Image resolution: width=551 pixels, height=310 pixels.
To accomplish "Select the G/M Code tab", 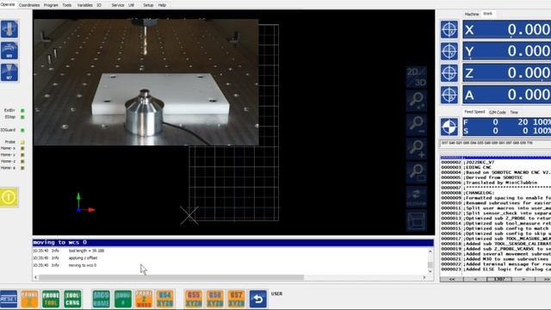I will click(x=498, y=113).
